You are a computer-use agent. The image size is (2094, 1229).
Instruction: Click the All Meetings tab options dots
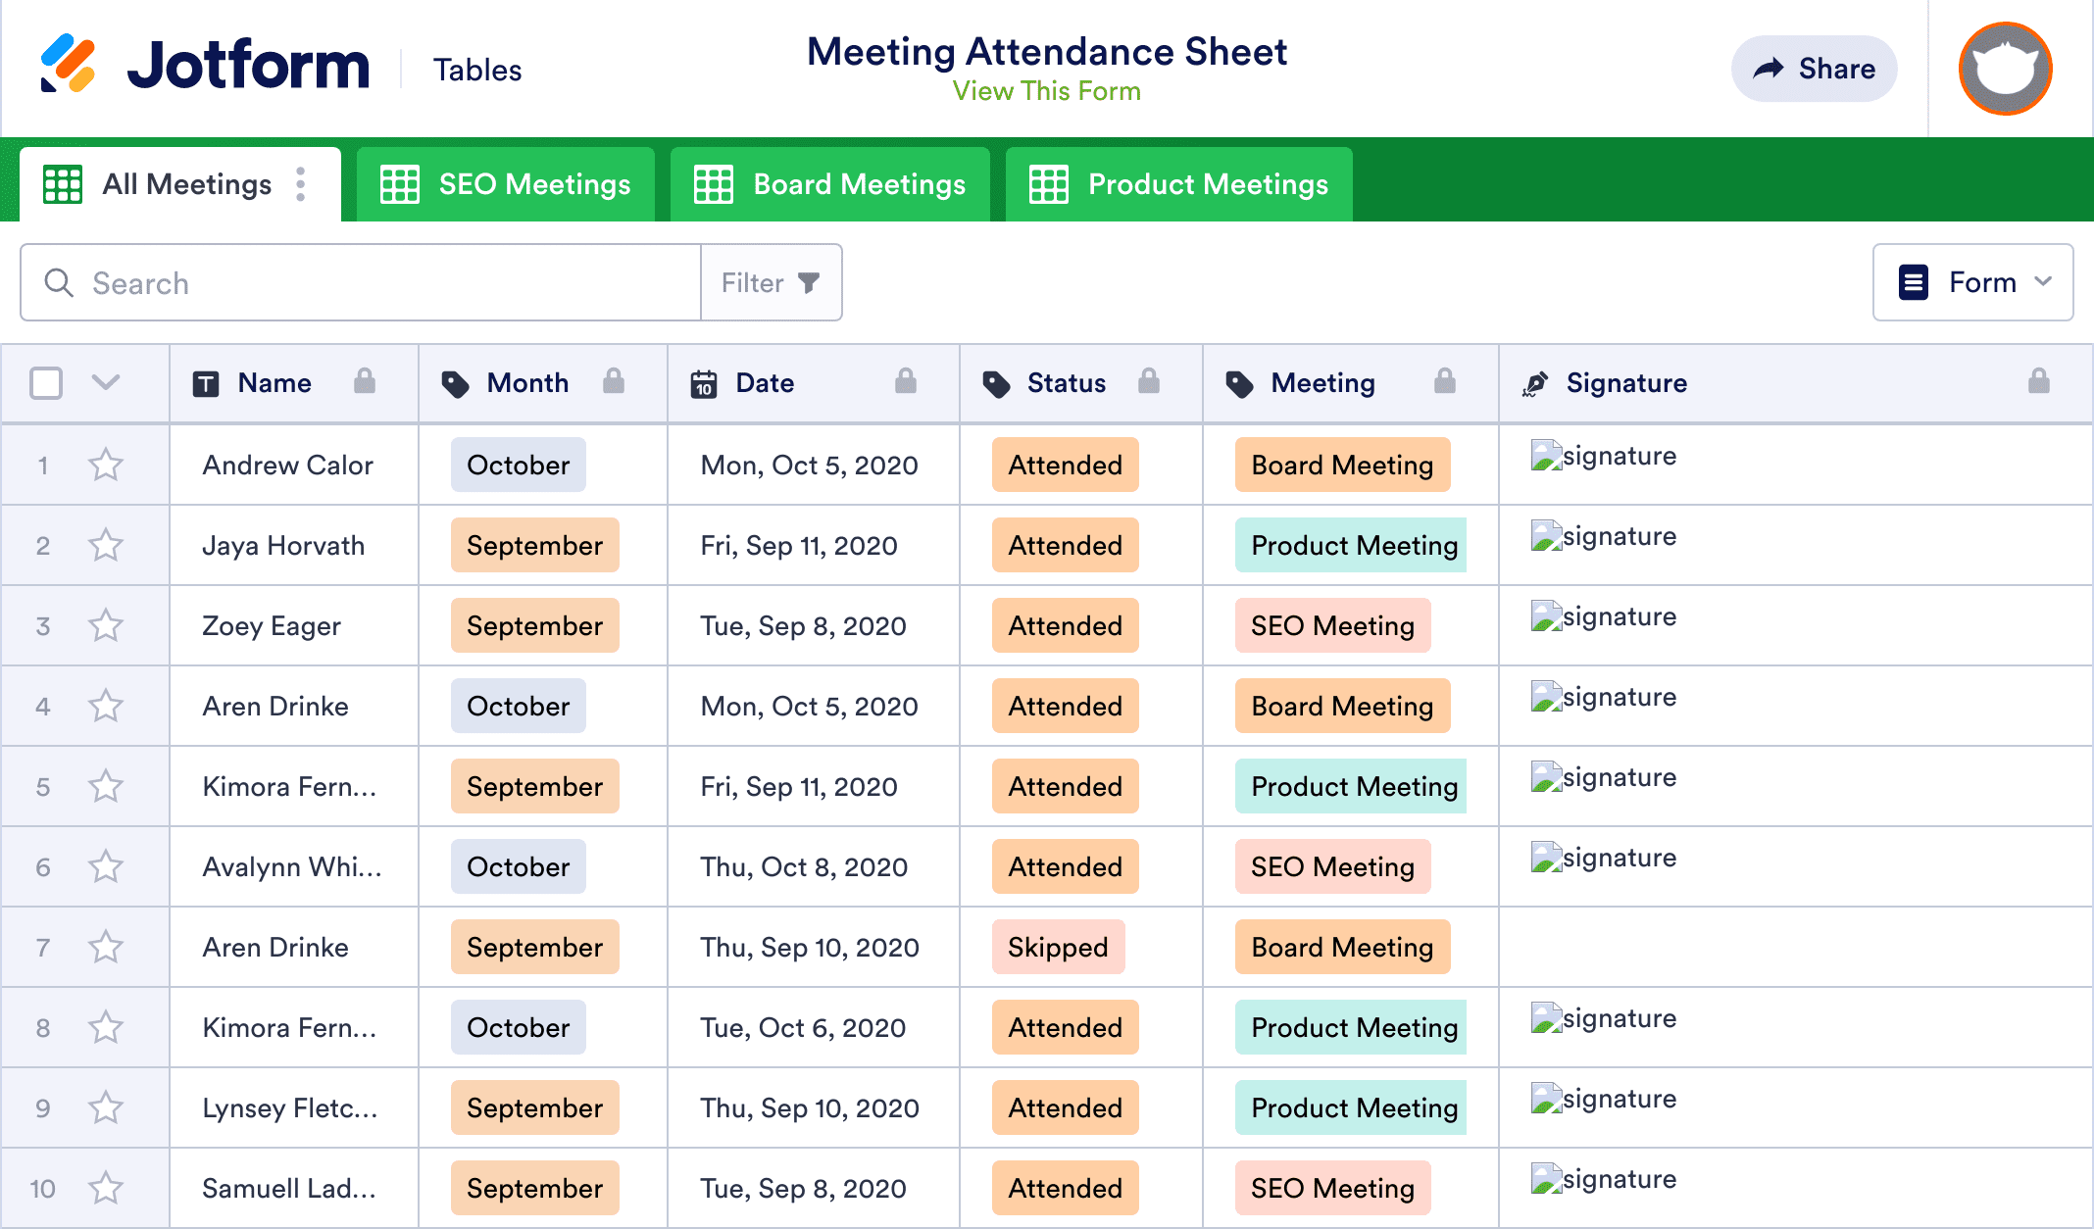pyautogui.click(x=301, y=184)
